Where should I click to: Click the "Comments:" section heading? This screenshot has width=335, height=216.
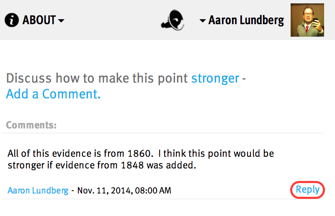(x=31, y=125)
